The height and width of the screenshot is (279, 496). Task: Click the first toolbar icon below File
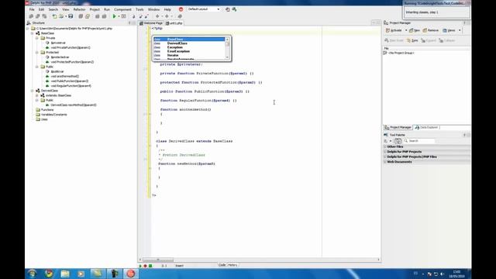pos(31,16)
